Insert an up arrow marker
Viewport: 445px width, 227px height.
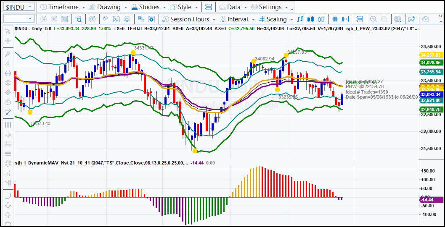8,214
